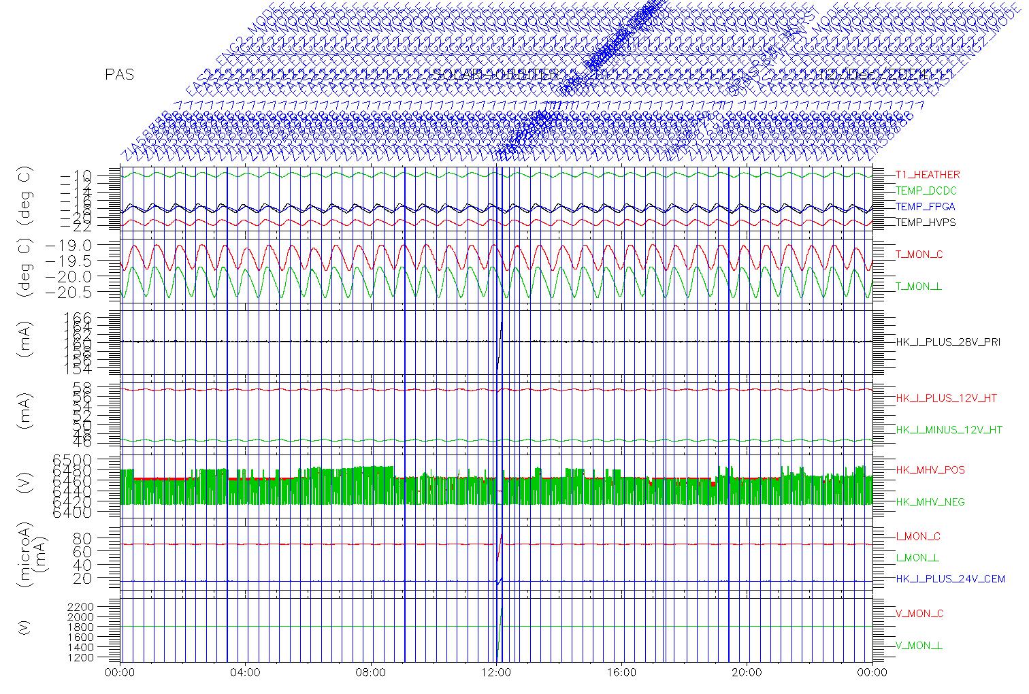
Task: Click the HK_MHV_POS legend label
Action: click(930, 470)
